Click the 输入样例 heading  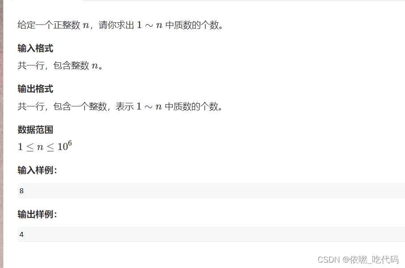coord(37,171)
